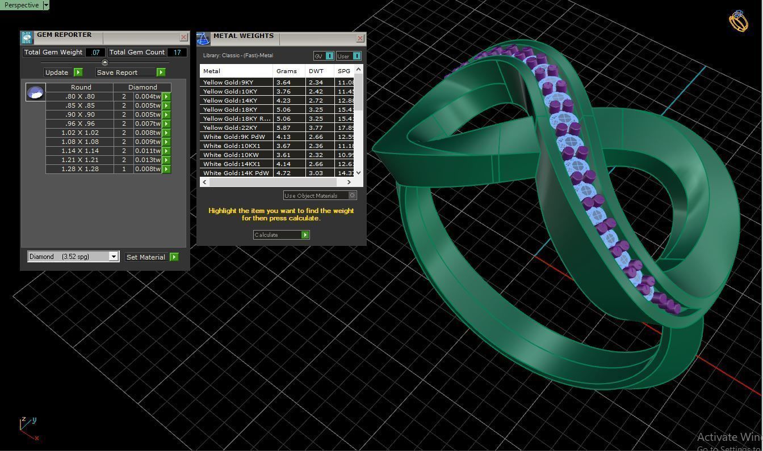Screen dimensions: 763x451
Task: Toggle the GV library switch
Action: pyautogui.click(x=324, y=56)
